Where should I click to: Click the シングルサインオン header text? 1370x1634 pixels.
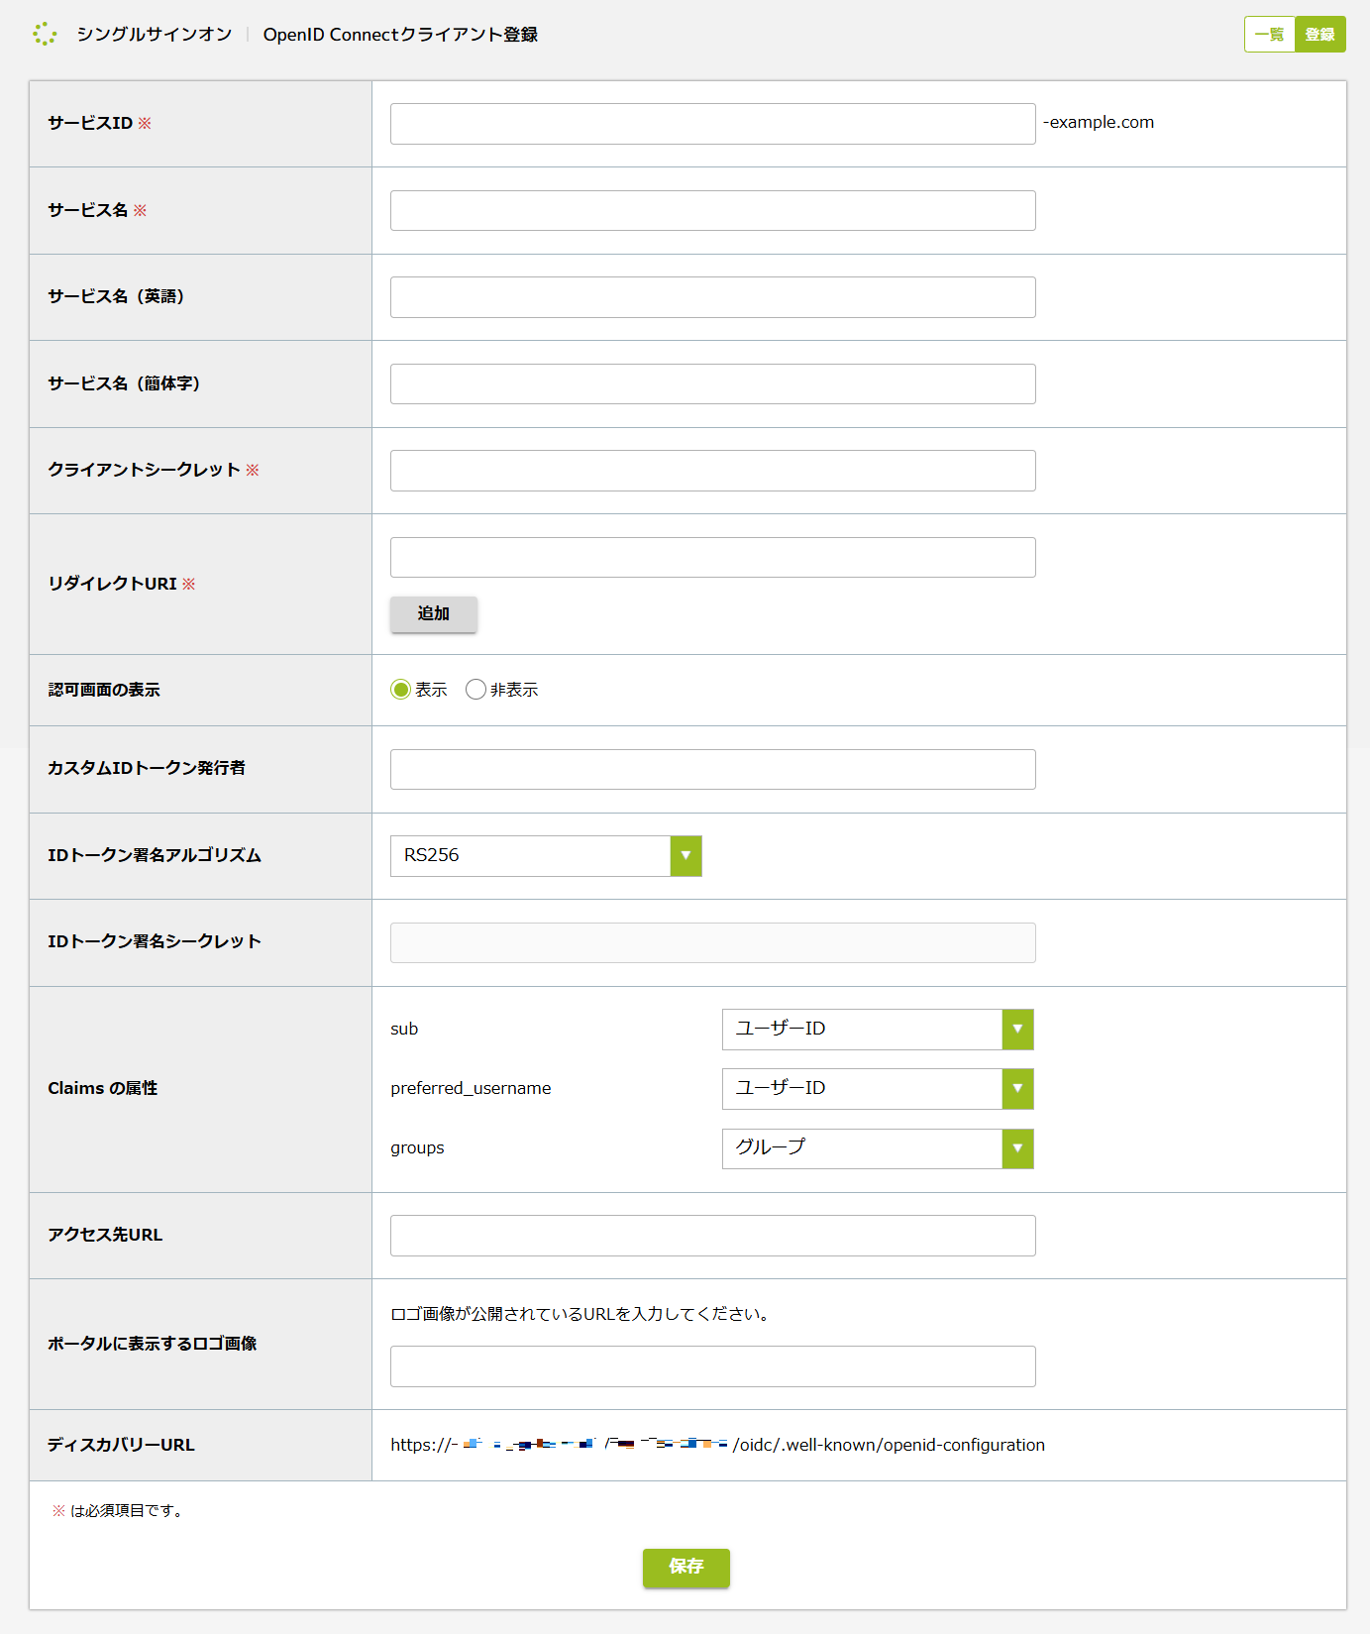[154, 35]
